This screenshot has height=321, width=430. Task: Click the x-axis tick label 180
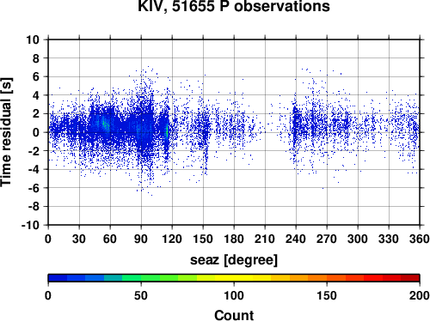point(234,239)
